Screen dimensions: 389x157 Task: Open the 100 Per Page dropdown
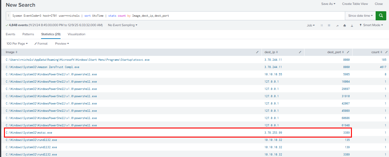coord(17,44)
